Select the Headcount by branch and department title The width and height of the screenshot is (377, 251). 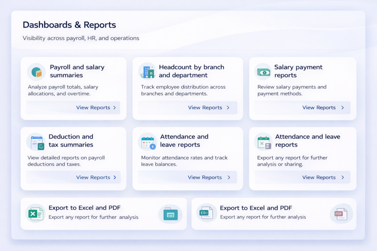[x=191, y=71]
